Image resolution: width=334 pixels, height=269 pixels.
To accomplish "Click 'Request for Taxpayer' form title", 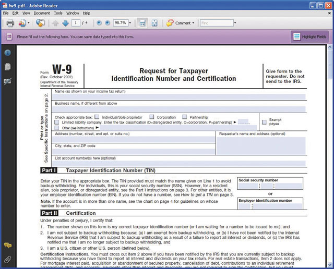I will pos(174,71).
